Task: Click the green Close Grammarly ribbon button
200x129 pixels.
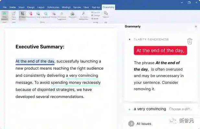Action: pyautogui.click(x=5, y=15)
